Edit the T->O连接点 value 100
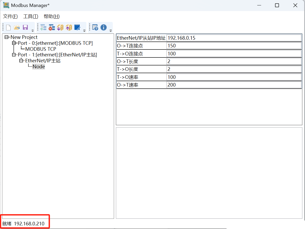This screenshot has width=305, height=229. [234, 54]
